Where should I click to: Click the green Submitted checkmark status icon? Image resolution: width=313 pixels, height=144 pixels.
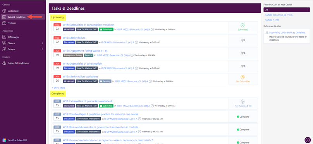point(243,25)
